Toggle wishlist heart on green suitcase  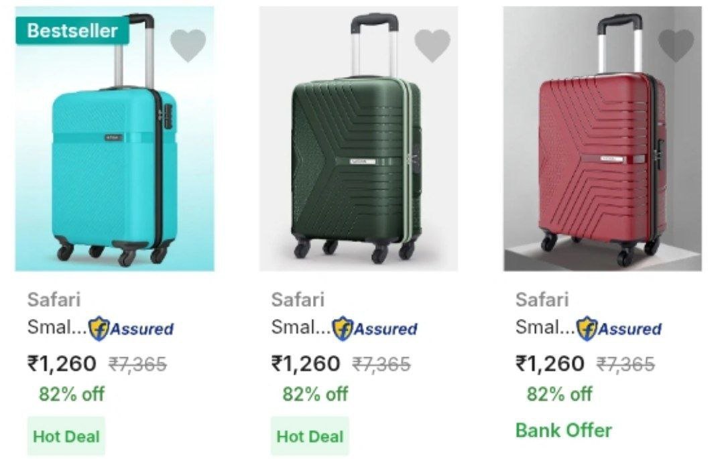pyautogui.click(x=432, y=46)
